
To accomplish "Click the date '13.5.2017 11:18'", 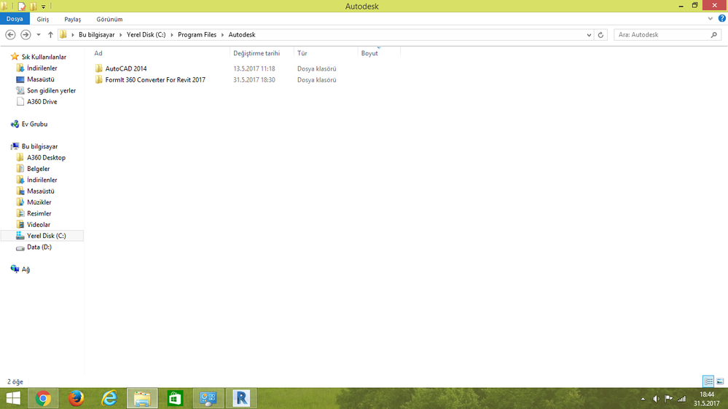I will click(x=254, y=68).
